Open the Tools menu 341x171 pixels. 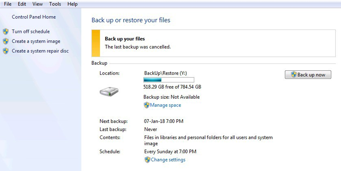55,4
